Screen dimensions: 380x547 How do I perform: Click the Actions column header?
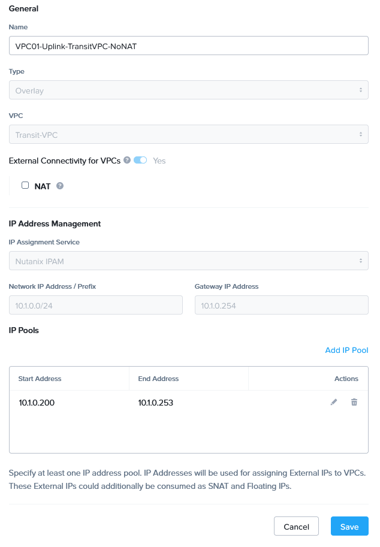pyautogui.click(x=346, y=379)
